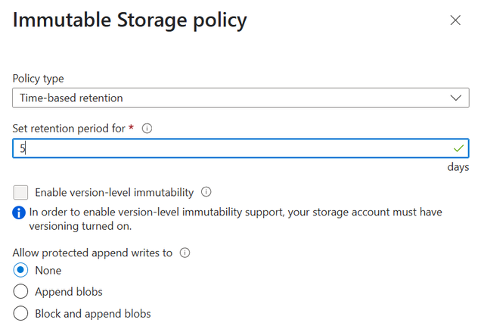Click the None option label
The image size is (484, 335).
click(48, 271)
